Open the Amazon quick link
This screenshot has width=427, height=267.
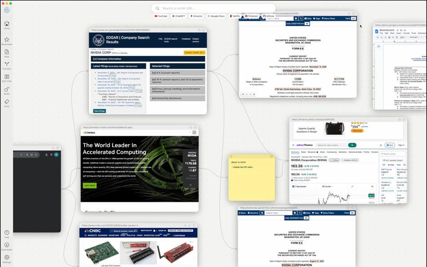196,16
